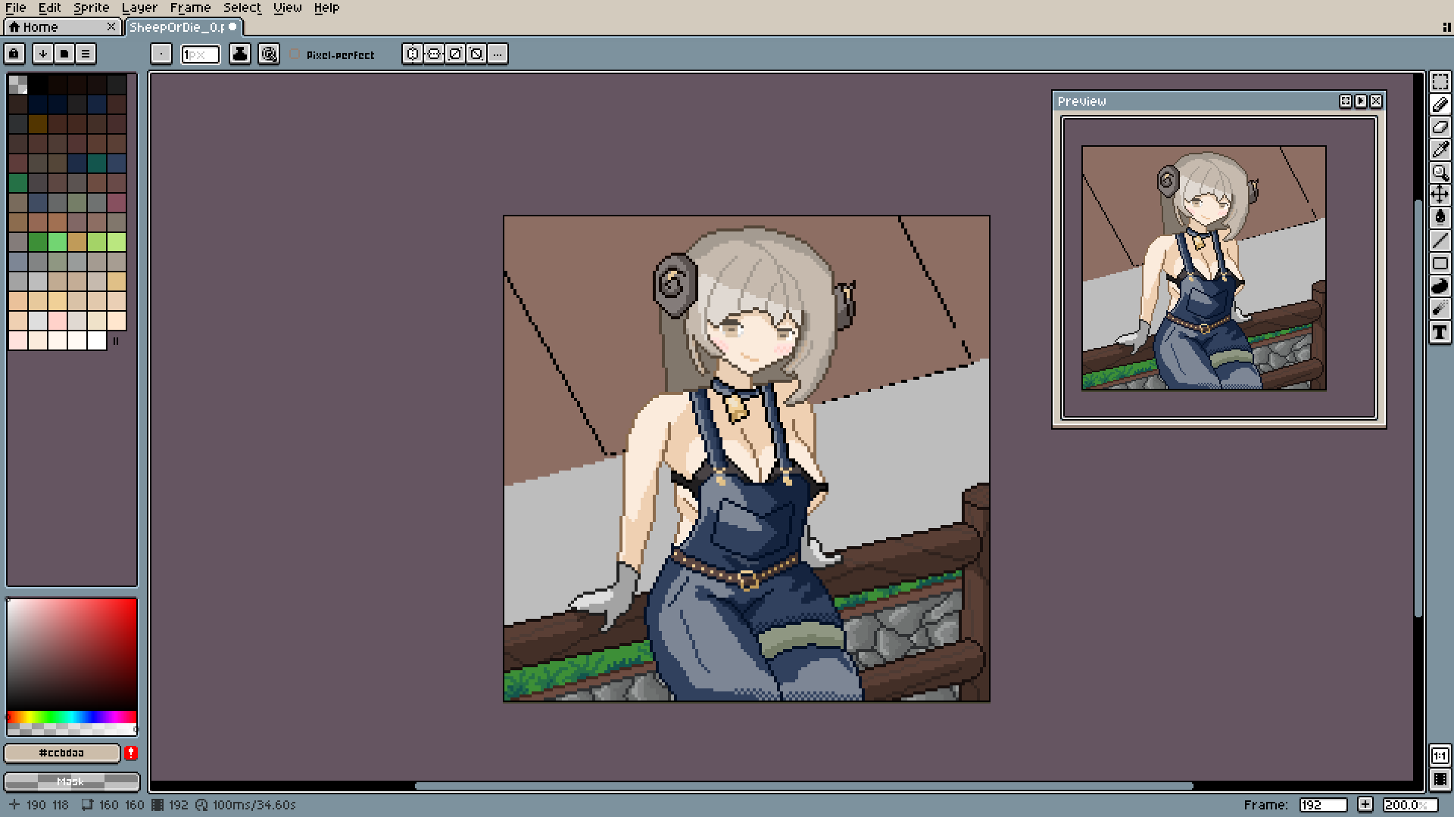Select the Paint Bucket tool
This screenshot has width=1454, height=817.
[x=1440, y=218]
